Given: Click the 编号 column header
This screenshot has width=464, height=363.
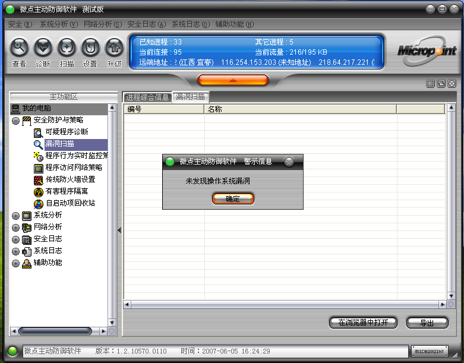Looking at the screenshot, I should pos(164,109).
